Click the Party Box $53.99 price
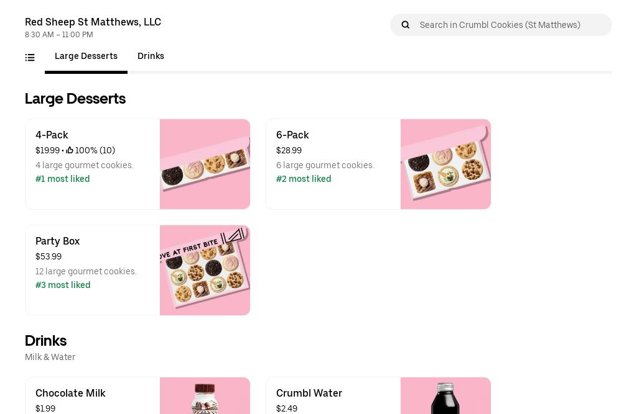 pos(49,257)
